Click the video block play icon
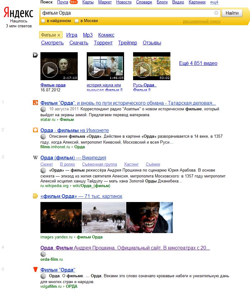The image size is (250, 294). click(x=35, y=55)
